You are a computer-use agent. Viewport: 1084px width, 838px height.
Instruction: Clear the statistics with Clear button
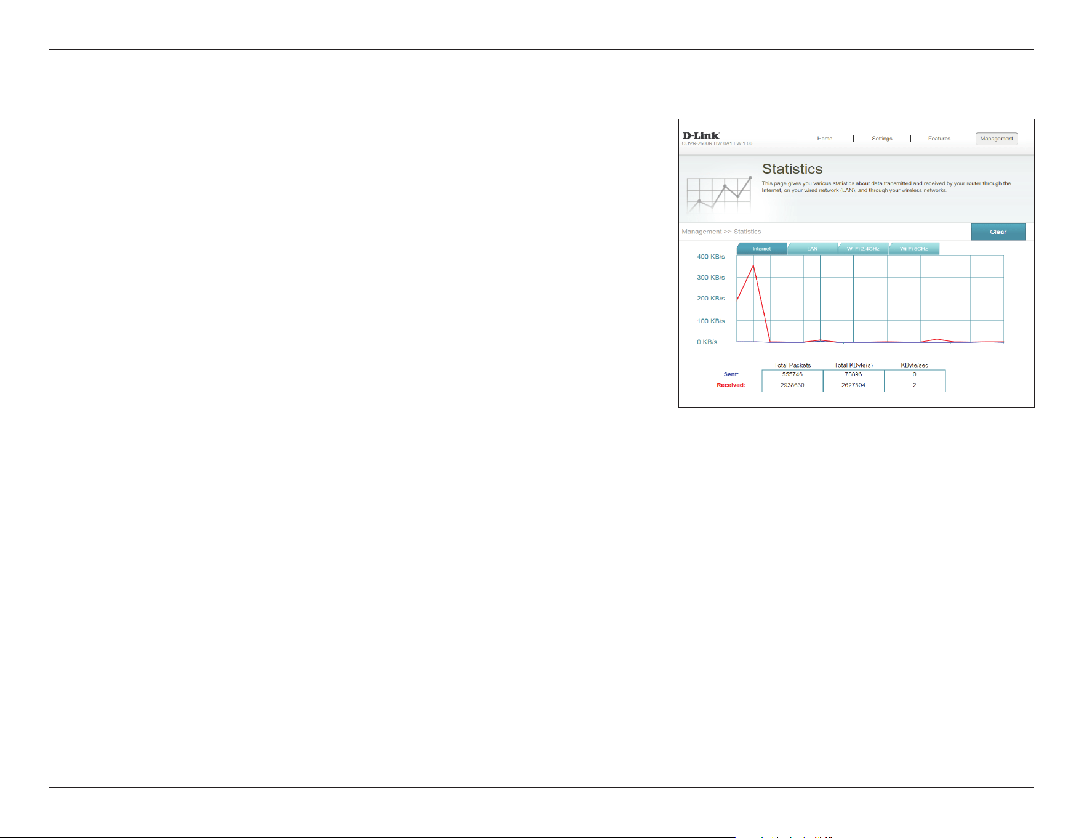click(x=998, y=232)
